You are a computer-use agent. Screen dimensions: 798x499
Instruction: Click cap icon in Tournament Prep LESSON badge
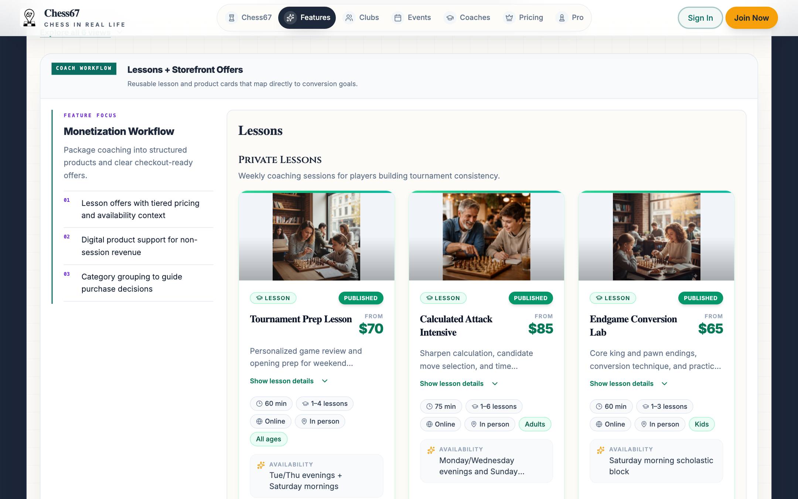(x=259, y=298)
